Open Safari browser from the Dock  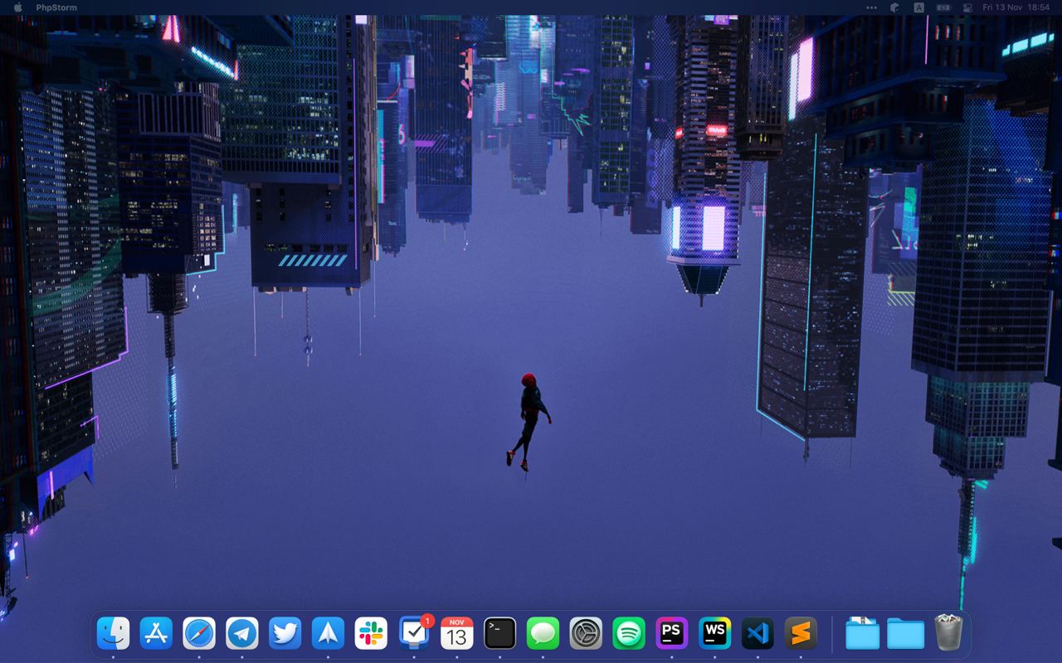click(x=199, y=634)
